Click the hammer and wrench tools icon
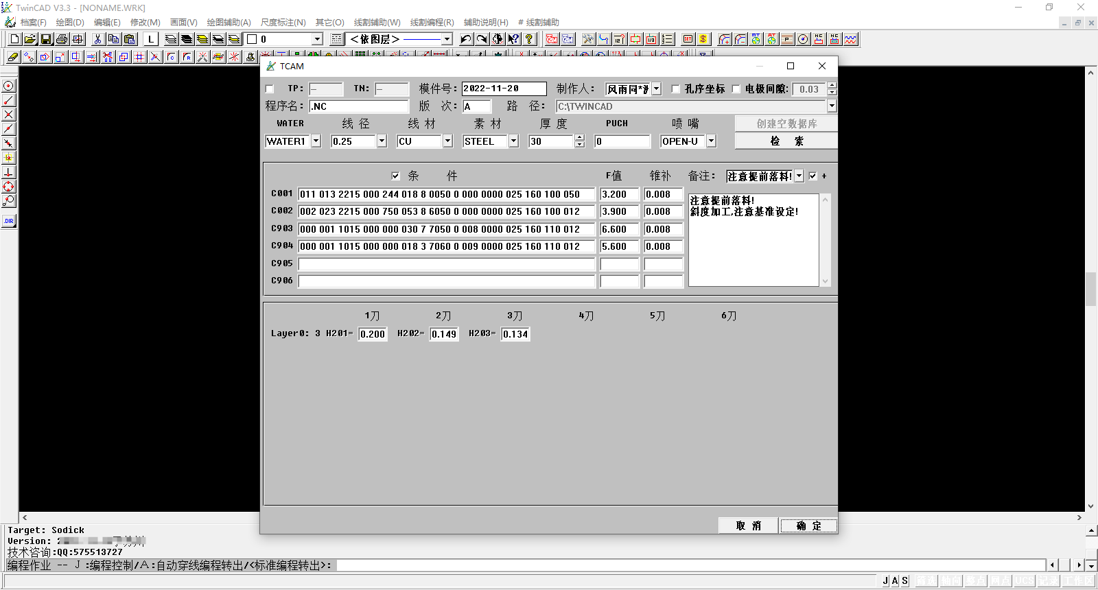 tap(588, 39)
